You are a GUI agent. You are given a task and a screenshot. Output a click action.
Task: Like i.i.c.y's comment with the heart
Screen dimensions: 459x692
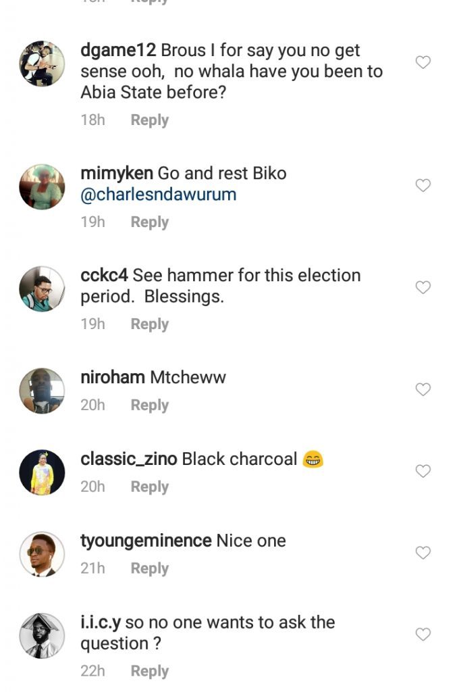pyautogui.click(x=423, y=635)
